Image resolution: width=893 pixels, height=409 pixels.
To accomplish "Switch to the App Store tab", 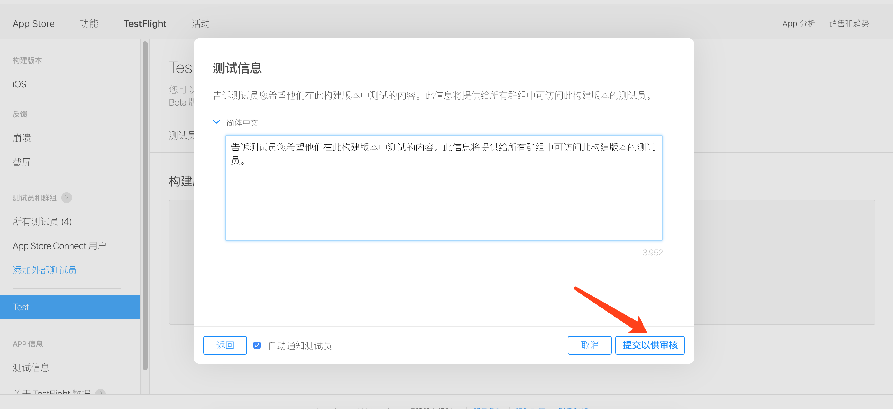I will pyautogui.click(x=34, y=23).
